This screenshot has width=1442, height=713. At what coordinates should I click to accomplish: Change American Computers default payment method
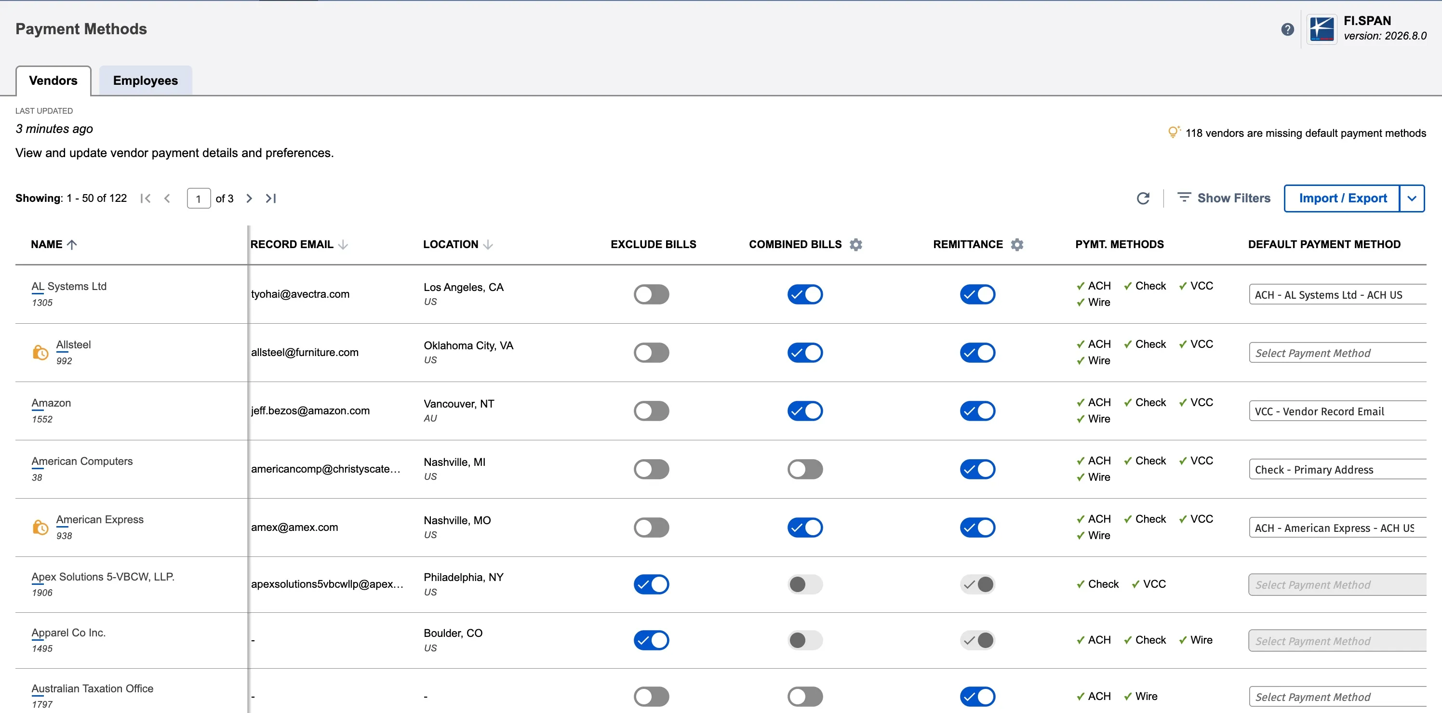(x=1337, y=469)
